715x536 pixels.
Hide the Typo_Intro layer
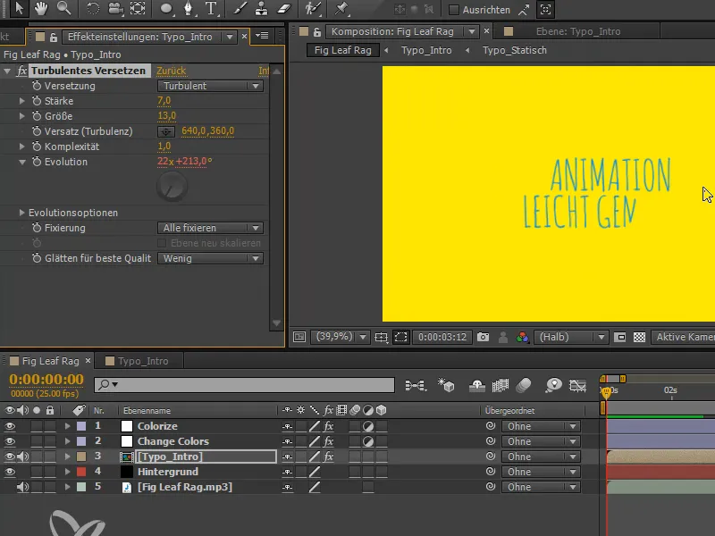10,456
